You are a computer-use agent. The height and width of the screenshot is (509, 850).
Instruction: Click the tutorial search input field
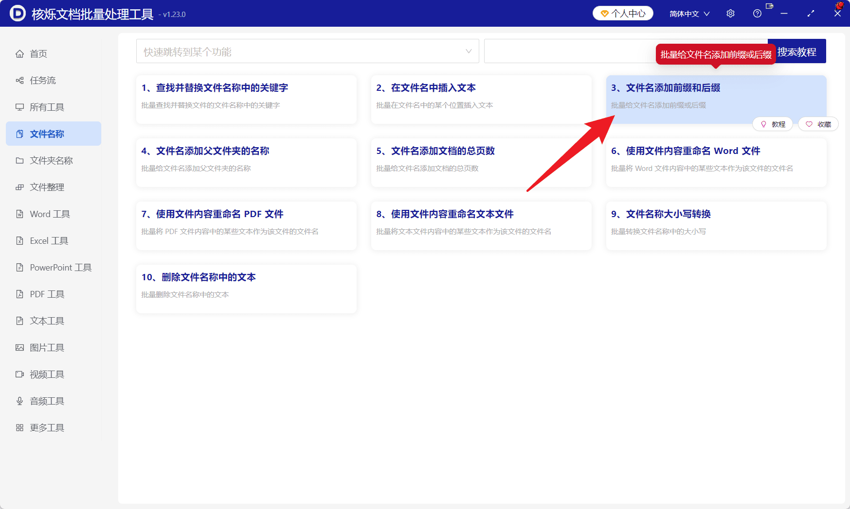tap(626, 51)
